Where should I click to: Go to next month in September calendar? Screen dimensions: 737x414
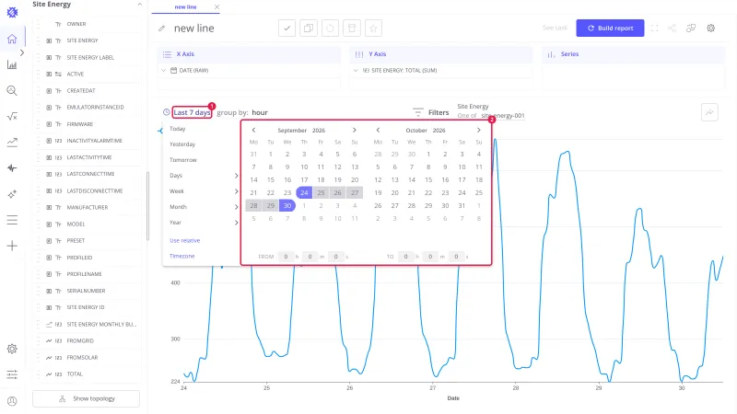[355, 130]
